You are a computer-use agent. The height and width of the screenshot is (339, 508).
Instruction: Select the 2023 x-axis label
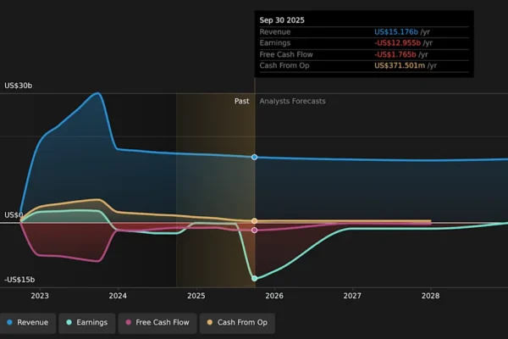click(x=40, y=296)
